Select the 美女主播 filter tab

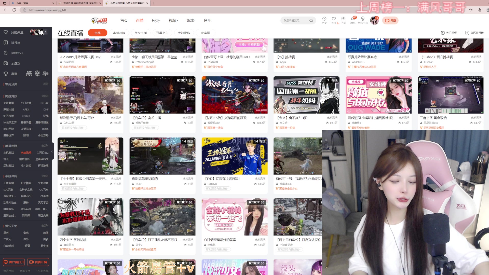(141, 33)
